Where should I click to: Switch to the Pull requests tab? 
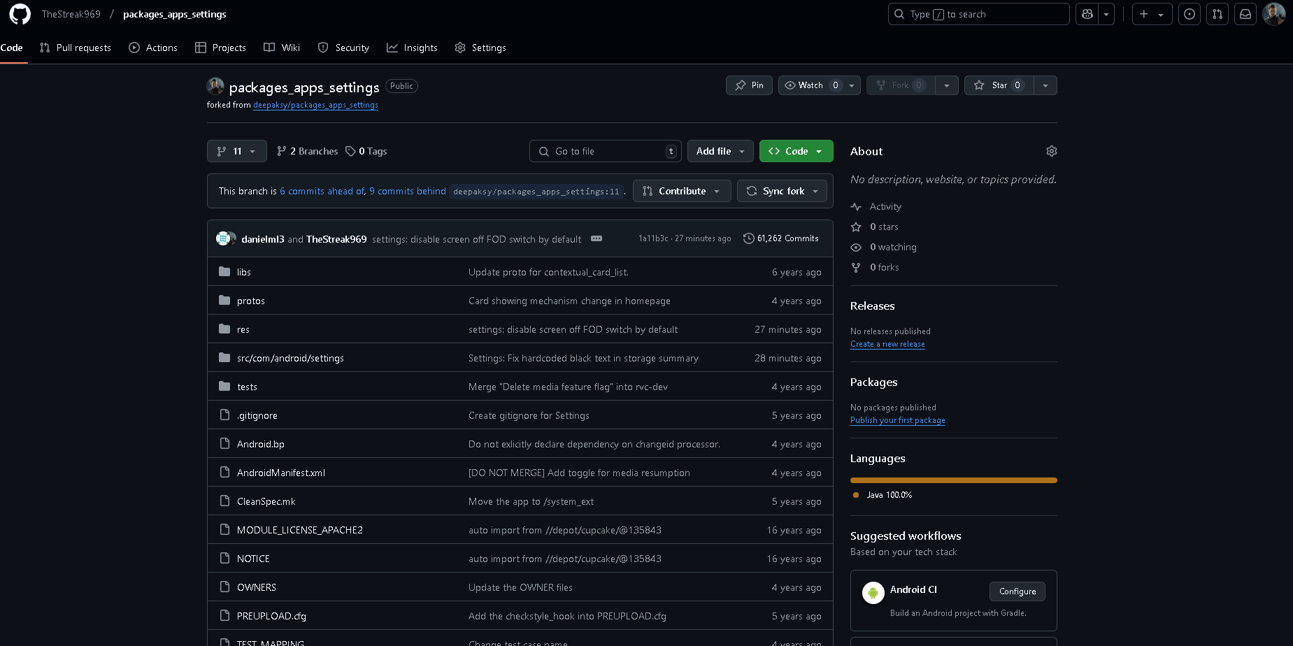point(76,48)
